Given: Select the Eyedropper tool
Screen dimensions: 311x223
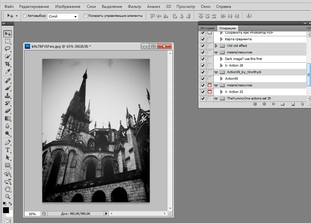Looking at the screenshot, I should click(x=7, y=72).
